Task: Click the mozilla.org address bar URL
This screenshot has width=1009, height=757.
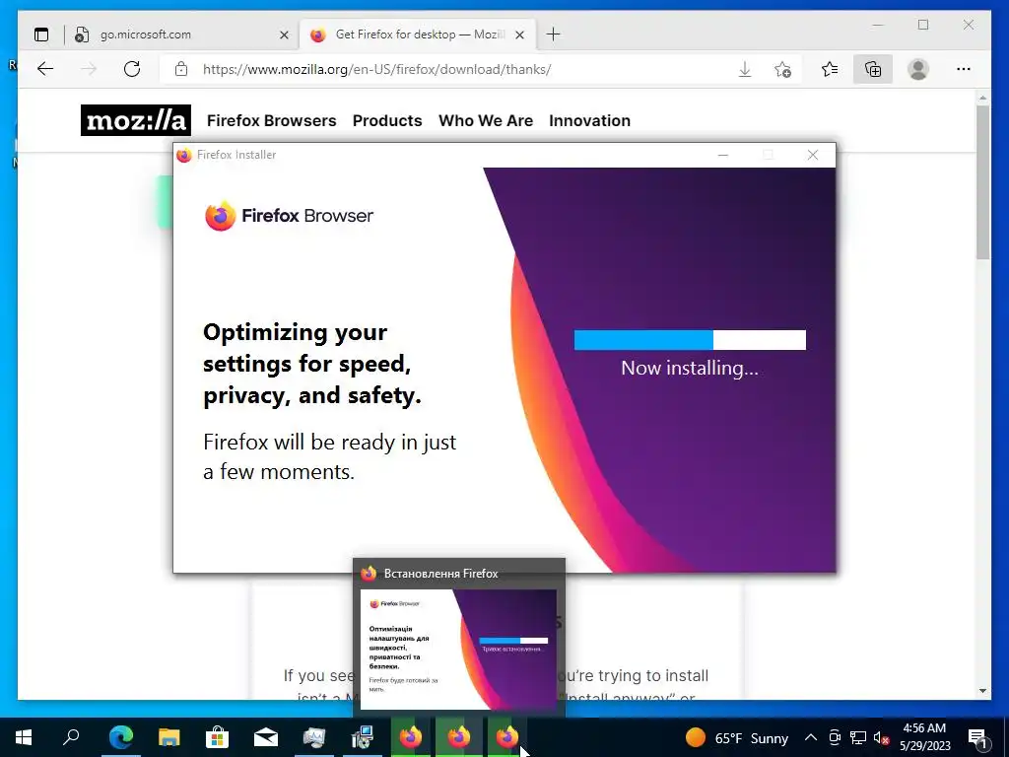Action: coord(377,70)
